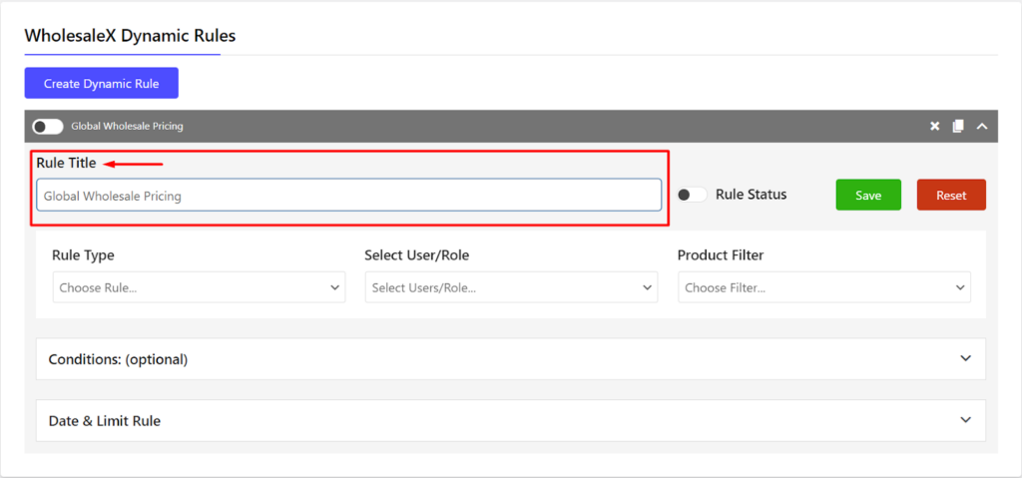Click the WholesaleX Dynamic Rules heading
This screenshot has width=1022, height=478.
point(131,36)
